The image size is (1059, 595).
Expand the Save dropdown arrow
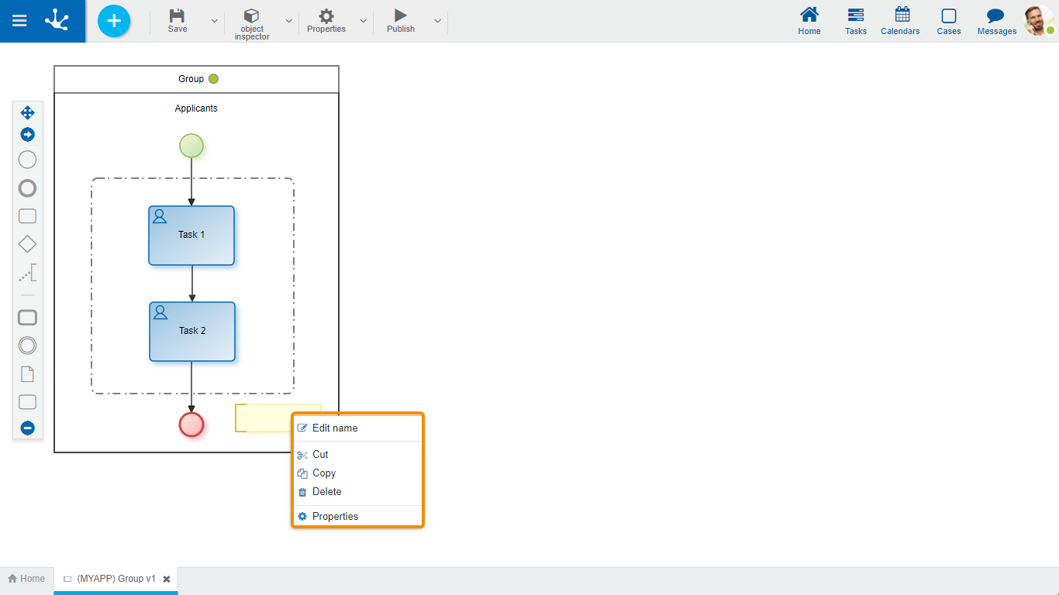[214, 21]
